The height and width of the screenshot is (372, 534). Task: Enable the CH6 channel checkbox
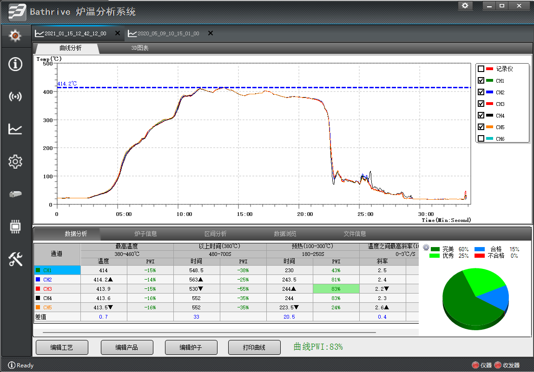coord(481,138)
